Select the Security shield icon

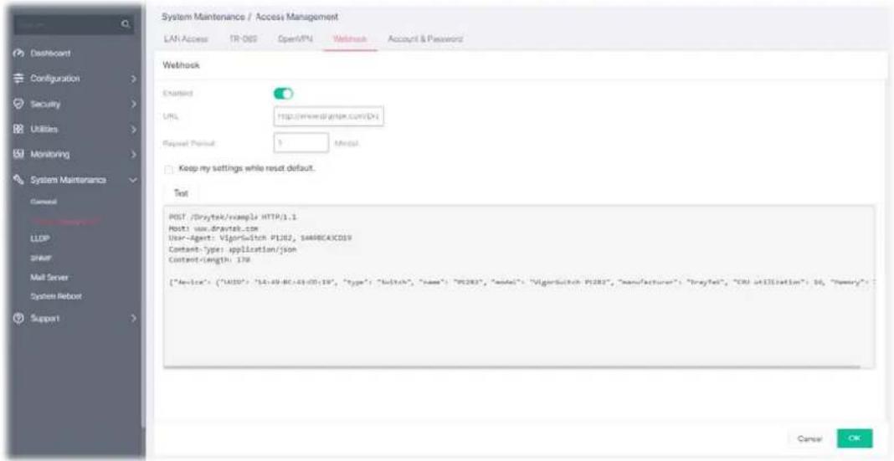tap(17, 105)
